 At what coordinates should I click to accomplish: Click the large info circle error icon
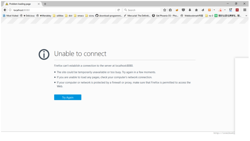click(x=44, y=54)
